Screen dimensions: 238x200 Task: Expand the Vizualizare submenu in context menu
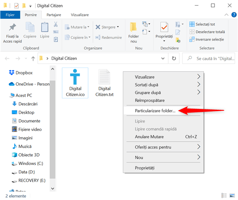click(x=163, y=77)
